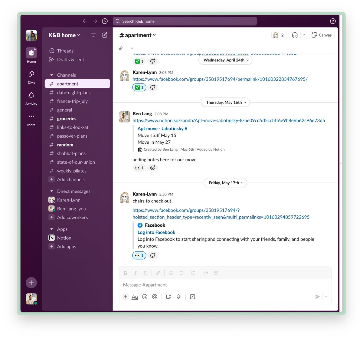Open the Friday, May 17th date dropdown

(x=225, y=182)
